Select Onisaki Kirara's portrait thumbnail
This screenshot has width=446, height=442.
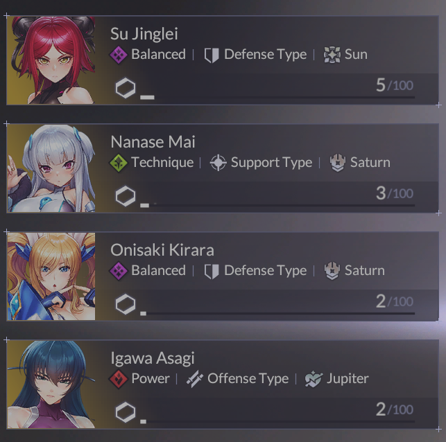coord(51,276)
